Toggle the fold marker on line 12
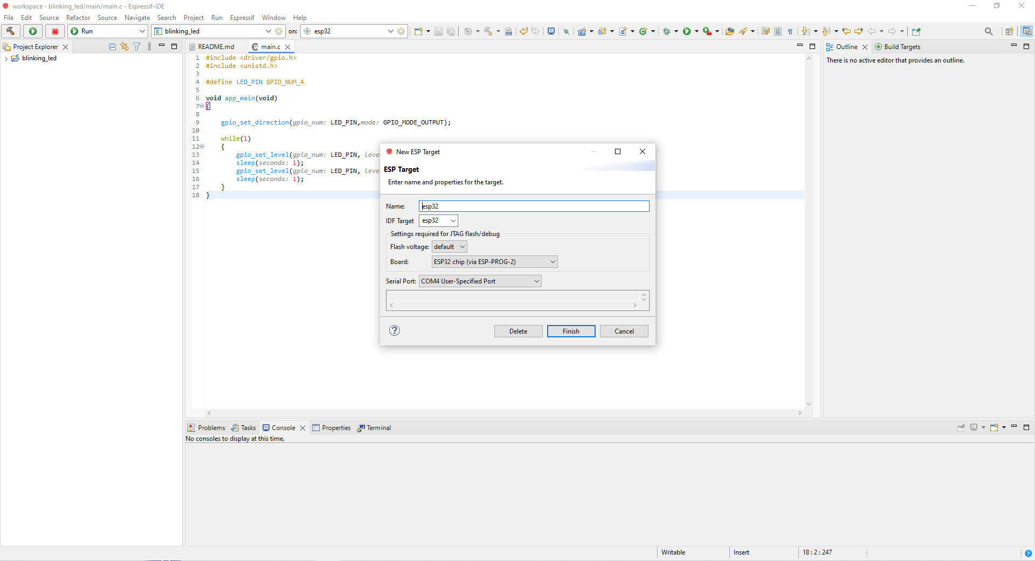The image size is (1035, 561). pyautogui.click(x=202, y=147)
